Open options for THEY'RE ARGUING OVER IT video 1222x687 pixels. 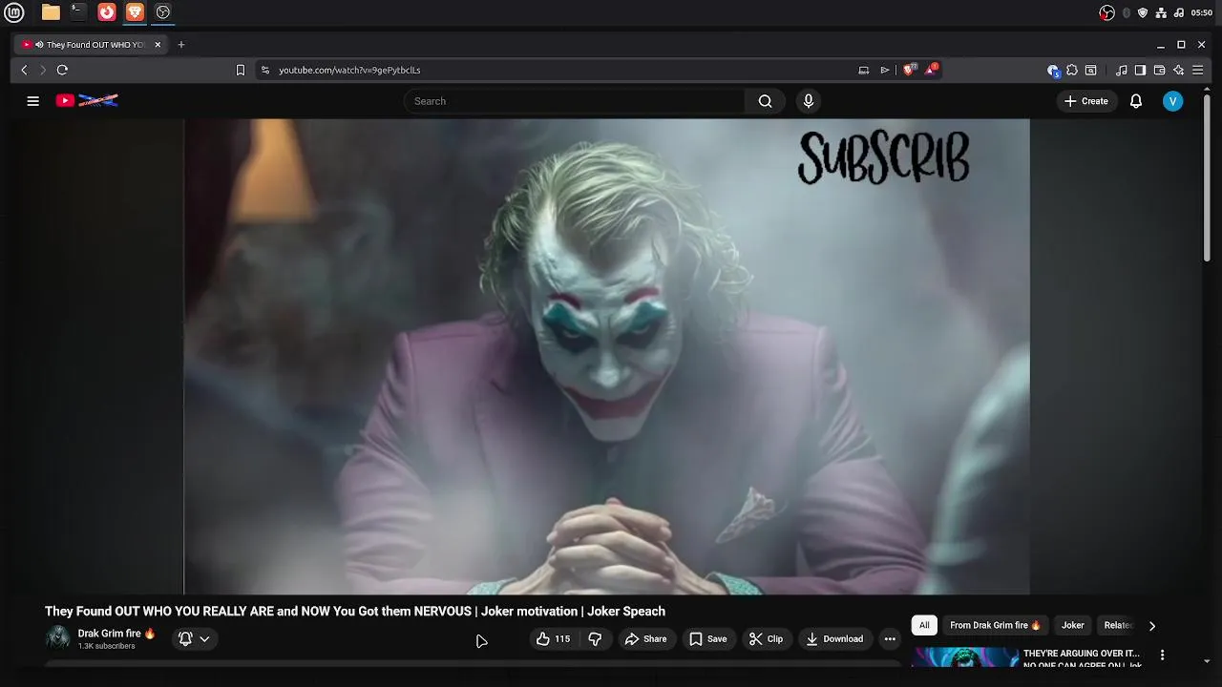[1162, 656]
